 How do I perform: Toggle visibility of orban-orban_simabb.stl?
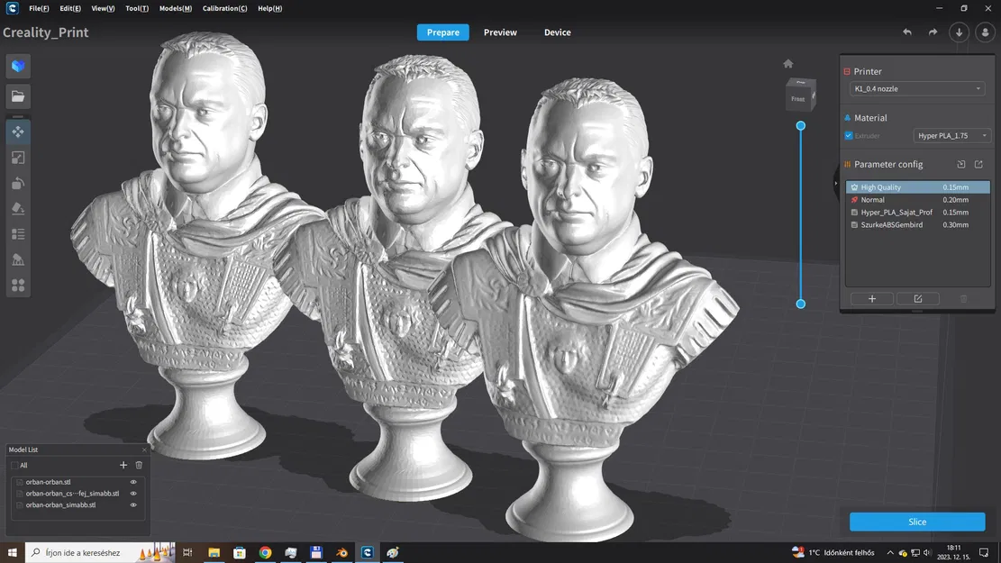point(133,504)
